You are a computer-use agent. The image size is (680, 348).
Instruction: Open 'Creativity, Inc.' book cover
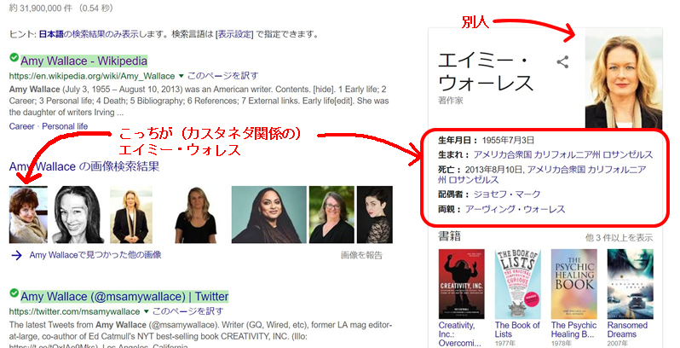(x=462, y=284)
